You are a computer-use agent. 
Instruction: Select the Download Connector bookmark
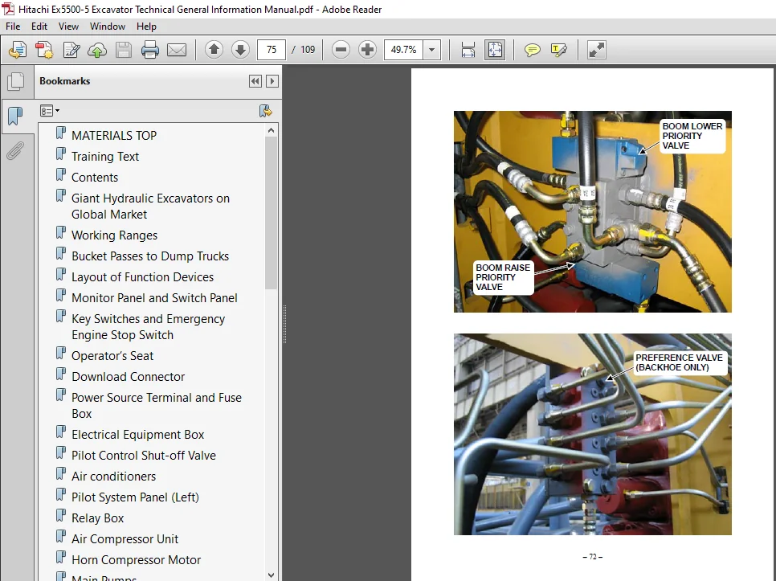tap(128, 377)
